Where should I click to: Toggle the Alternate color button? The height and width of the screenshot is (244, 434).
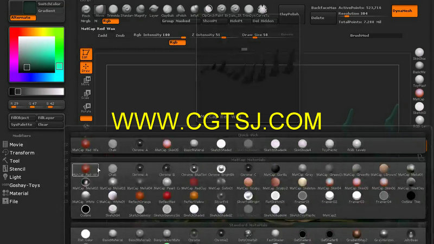pos(23,17)
